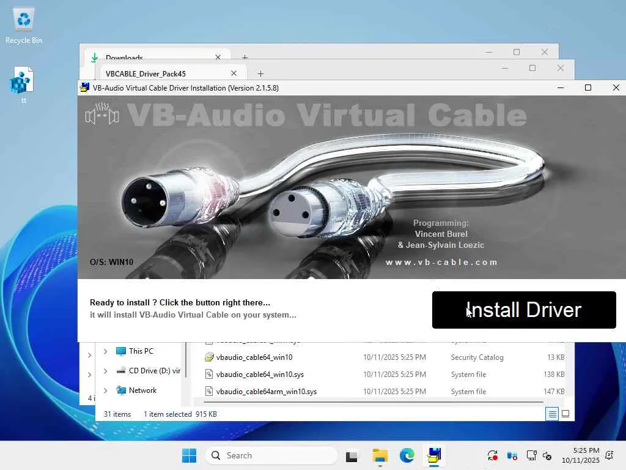Click the Install Driver button
This screenshot has width=626, height=470.
click(524, 310)
